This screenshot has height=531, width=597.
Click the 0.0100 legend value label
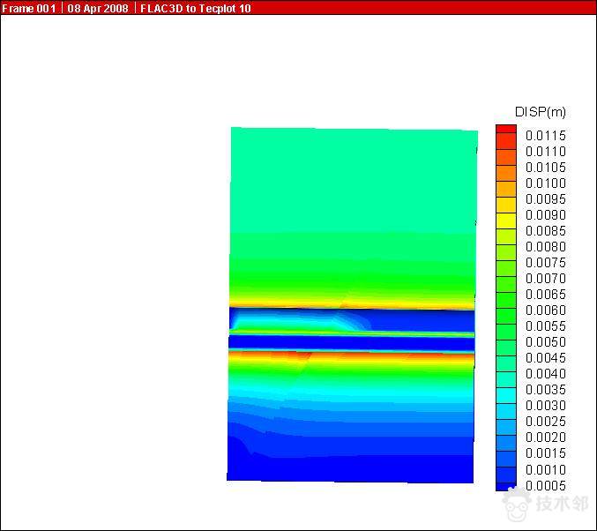click(x=545, y=183)
